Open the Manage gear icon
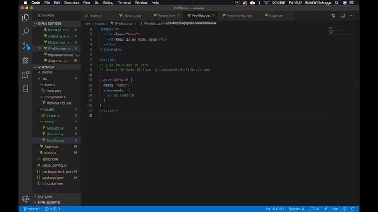 (25, 199)
